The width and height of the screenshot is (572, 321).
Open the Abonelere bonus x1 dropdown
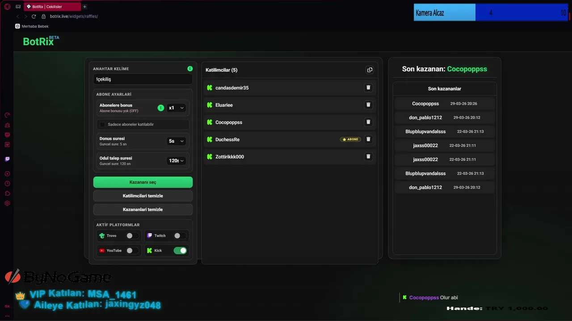click(176, 108)
